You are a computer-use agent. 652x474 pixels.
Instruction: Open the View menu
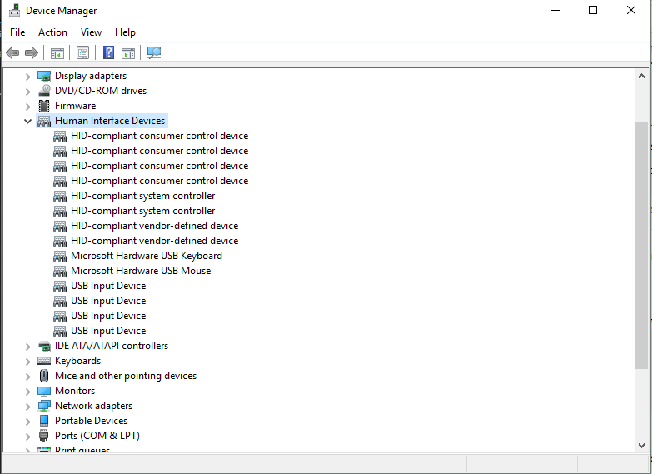(91, 32)
